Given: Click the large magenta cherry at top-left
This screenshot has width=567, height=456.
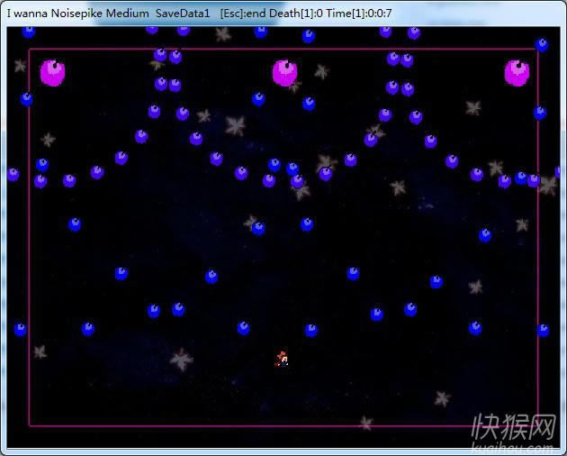Looking at the screenshot, I should tap(52, 73).
